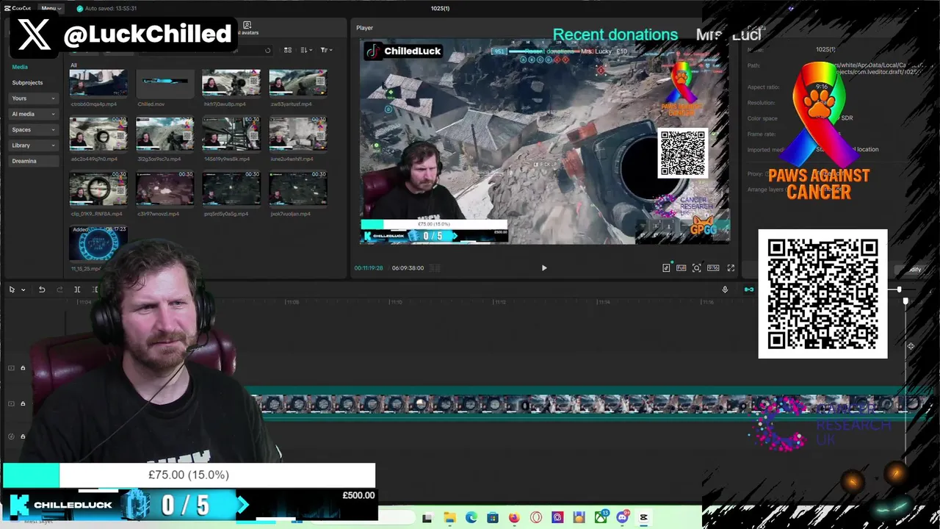This screenshot has height=529, width=940.
Task: Toggle the timeline main track magnet
Action: click(x=748, y=289)
